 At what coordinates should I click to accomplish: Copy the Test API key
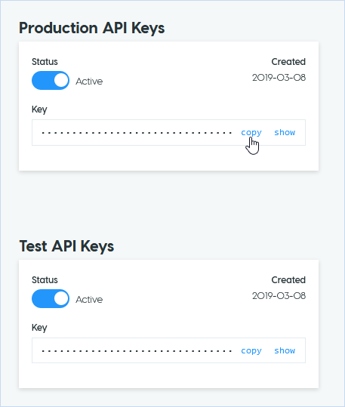(251, 350)
